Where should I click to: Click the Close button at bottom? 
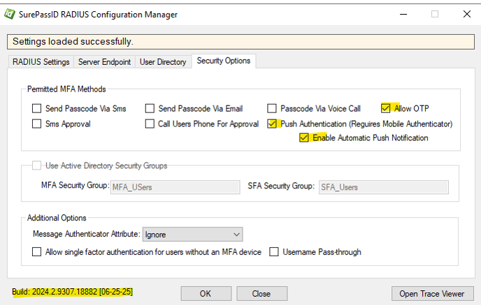point(261,294)
